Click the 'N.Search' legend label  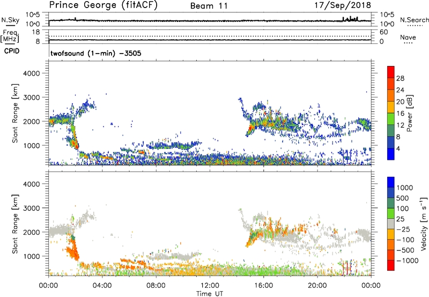click(414, 20)
